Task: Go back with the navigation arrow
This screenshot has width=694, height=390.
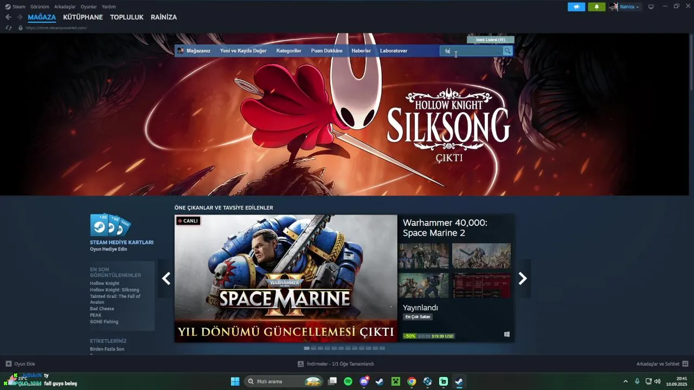Action: [8, 17]
